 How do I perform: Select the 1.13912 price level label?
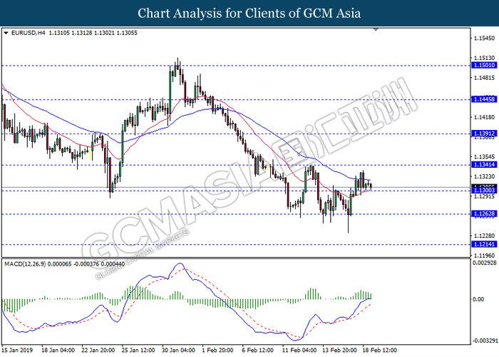point(484,134)
